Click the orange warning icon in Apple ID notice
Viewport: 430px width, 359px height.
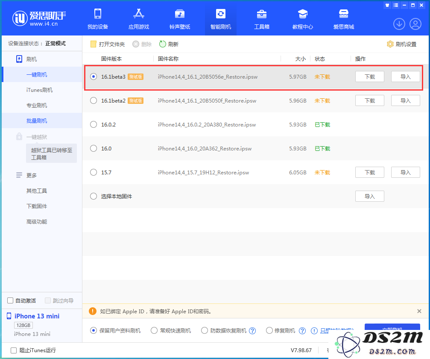pos(93,311)
